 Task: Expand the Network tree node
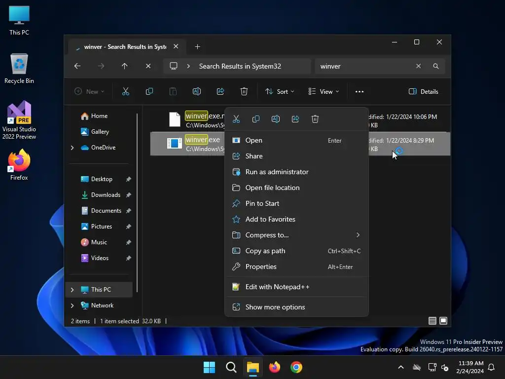[x=72, y=305]
